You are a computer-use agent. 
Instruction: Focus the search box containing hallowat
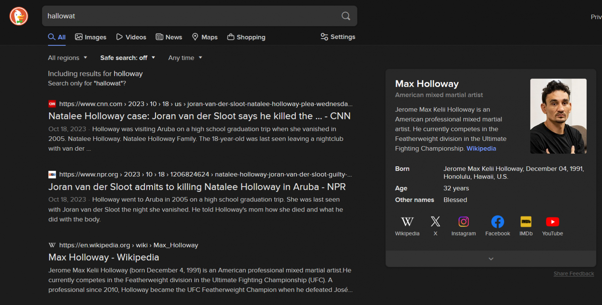[x=199, y=16]
